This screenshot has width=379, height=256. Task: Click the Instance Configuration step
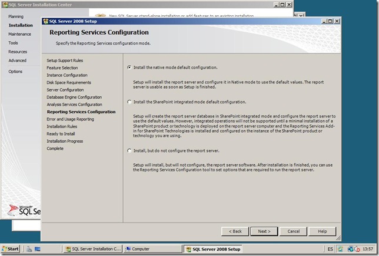[67, 75]
